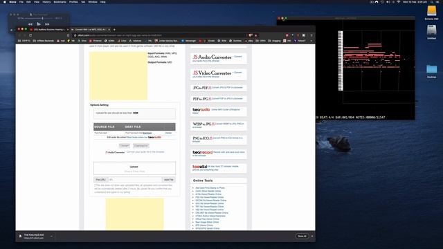Click the file URL input field
This screenshot has height=249, width=443.
135,180
